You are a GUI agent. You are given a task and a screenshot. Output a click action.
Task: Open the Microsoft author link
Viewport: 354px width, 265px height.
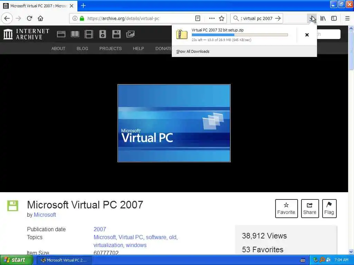tap(45, 215)
